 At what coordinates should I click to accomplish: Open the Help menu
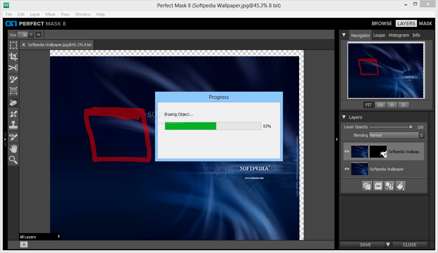(100, 14)
